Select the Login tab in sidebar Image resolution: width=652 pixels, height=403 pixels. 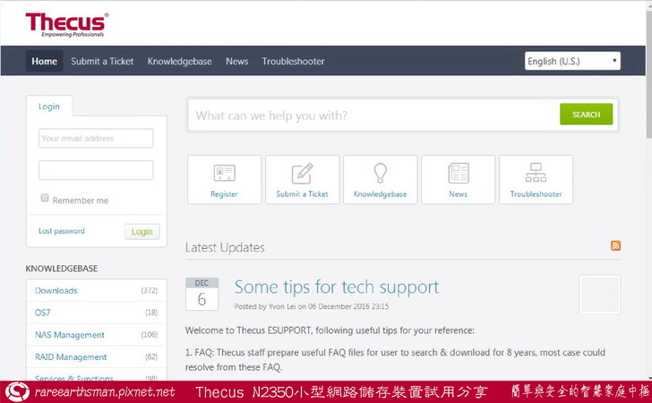click(x=49, y=106)
